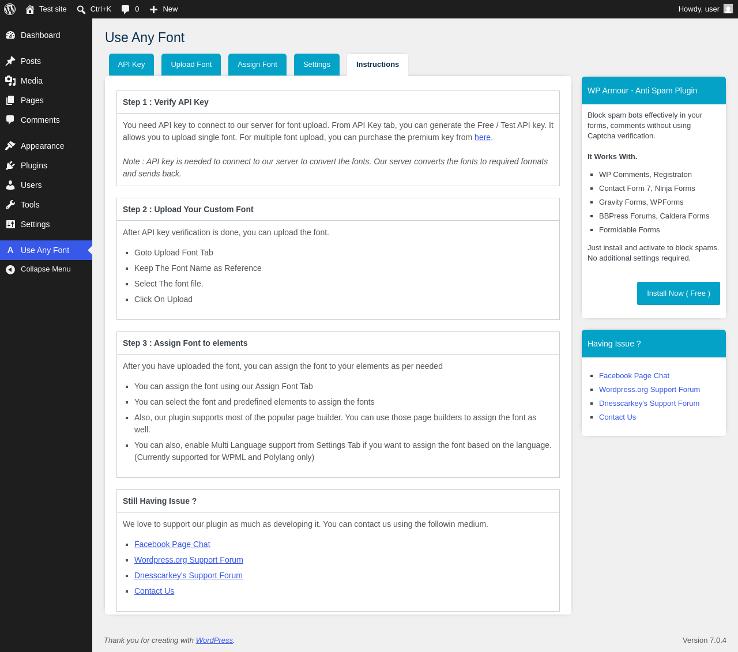Click Install Now ( Free ) button
This screenshot has height=652, width=738.
tap(679, 293)
